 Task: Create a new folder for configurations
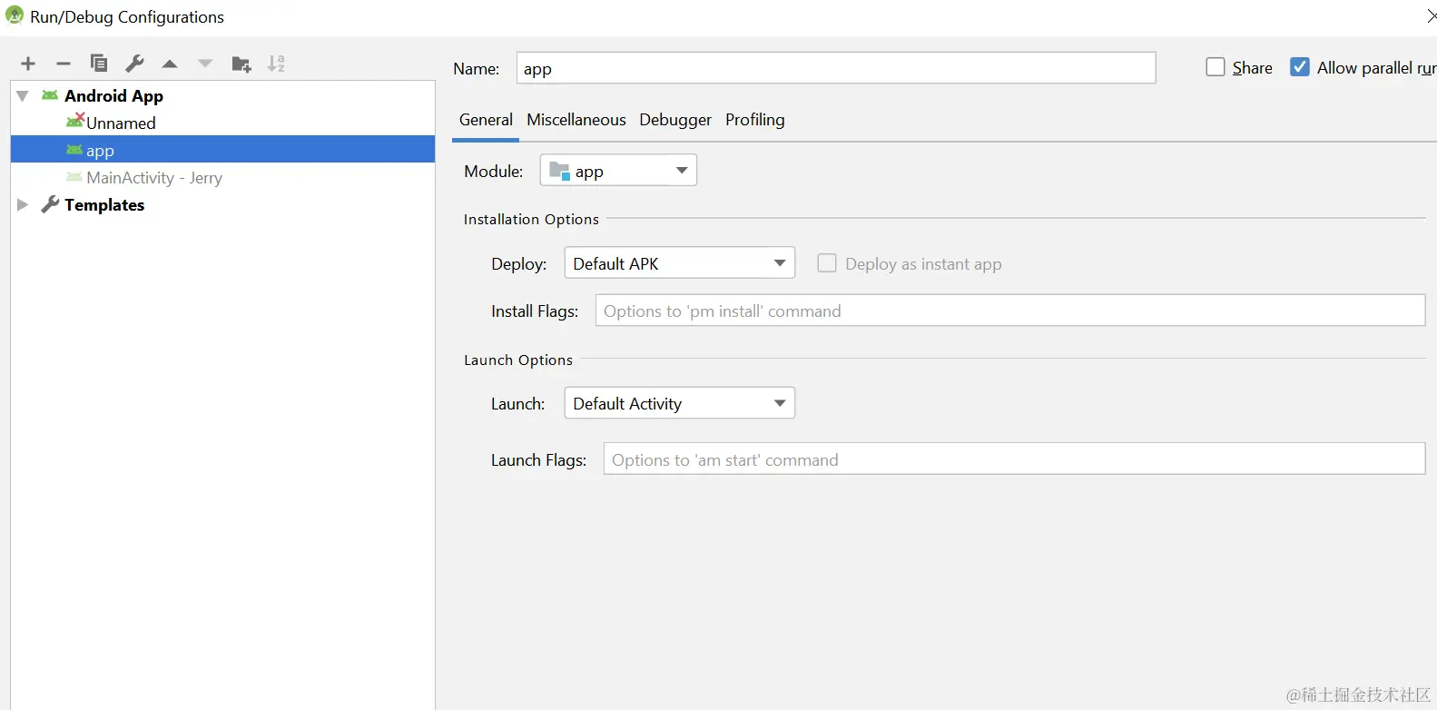pos(241,64)
